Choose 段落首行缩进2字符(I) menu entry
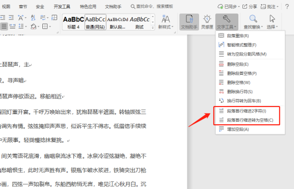Screen dimensions: 294x189 click(x=250, y=111)
